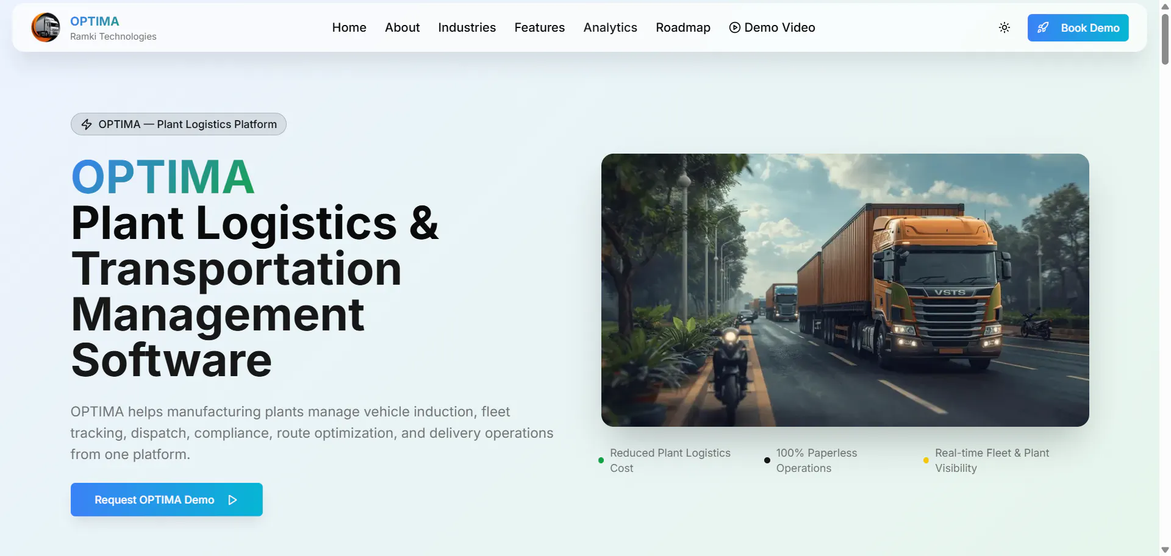This screenshot has width=1171, height=556.
Task: Navigate to Features
Action: coord(540,27)
